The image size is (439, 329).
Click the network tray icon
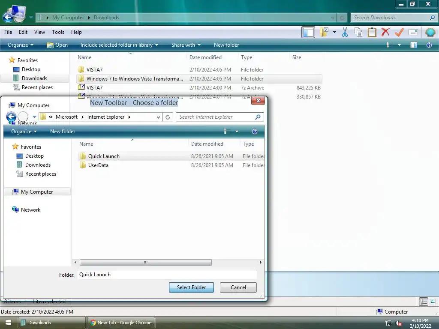coord(388,323)
